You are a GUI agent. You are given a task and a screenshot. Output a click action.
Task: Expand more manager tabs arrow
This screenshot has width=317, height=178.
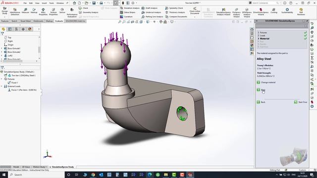tap(39, 29)
